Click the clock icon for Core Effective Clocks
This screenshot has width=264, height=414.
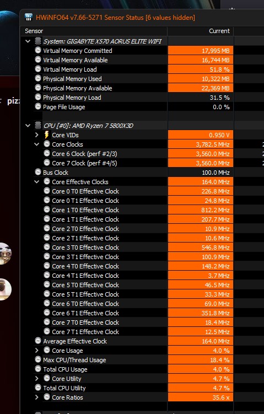[47, 181]
